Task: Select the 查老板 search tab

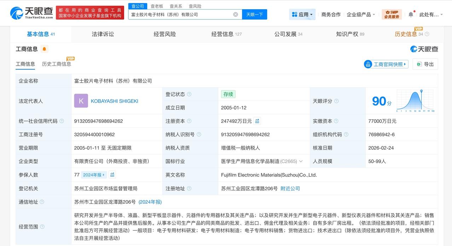Action: coord(157,6)
